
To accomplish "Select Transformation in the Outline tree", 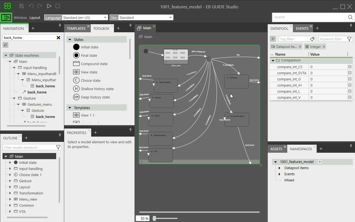I will (31, 193).
